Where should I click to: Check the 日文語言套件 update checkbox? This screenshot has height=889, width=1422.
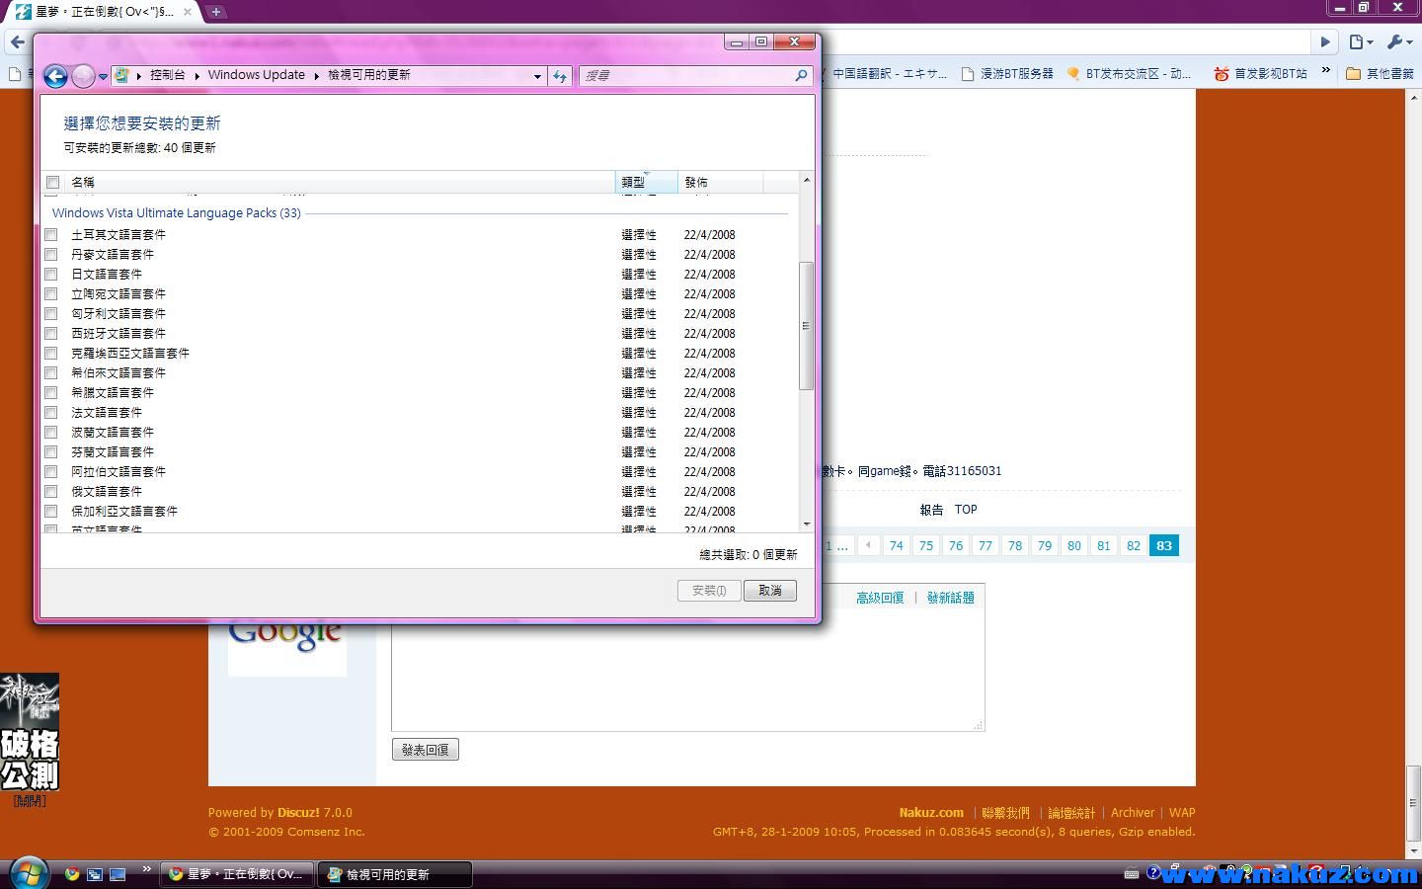[x=51, y=275]
